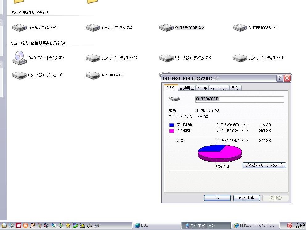Click the キャンセル button

tap(246, 198)
